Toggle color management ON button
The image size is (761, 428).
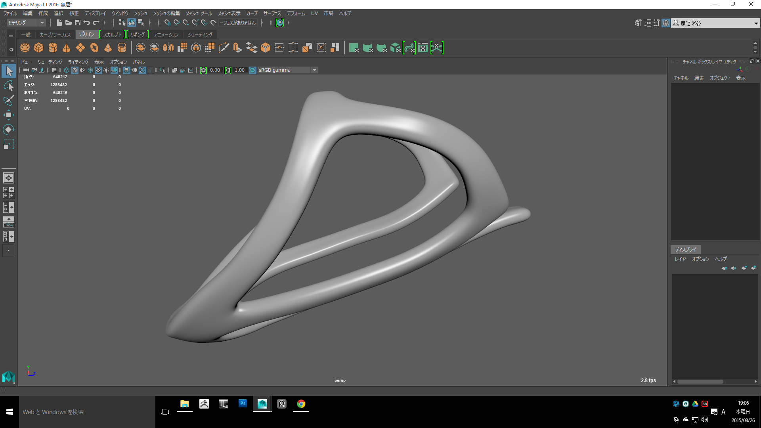[x=252, y=70]
